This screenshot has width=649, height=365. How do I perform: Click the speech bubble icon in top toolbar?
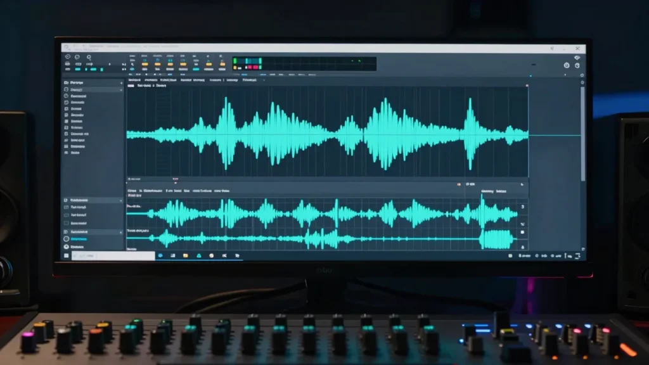(77, 57)
